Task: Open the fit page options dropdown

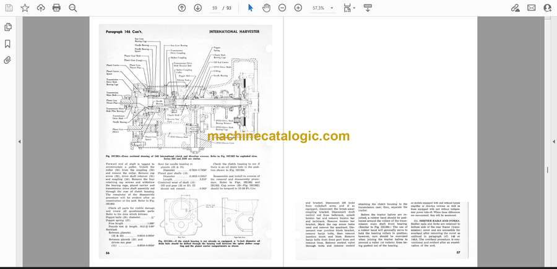Action: pos(350,8)
